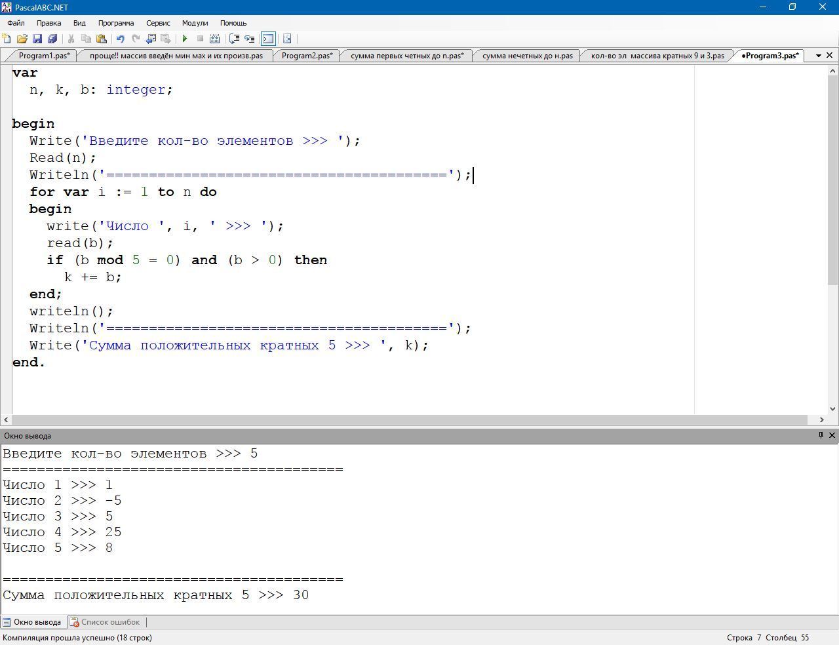
Task: Open the Файл menu
Action: (16, 23)
